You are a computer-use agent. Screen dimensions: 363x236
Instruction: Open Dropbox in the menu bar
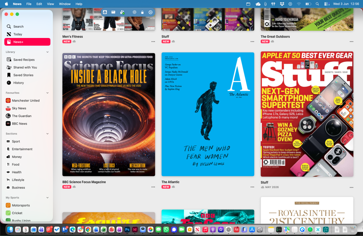(x=282, y=4)
